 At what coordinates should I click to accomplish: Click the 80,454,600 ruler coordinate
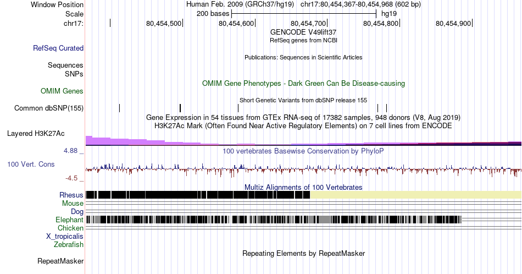click(236, 23)
